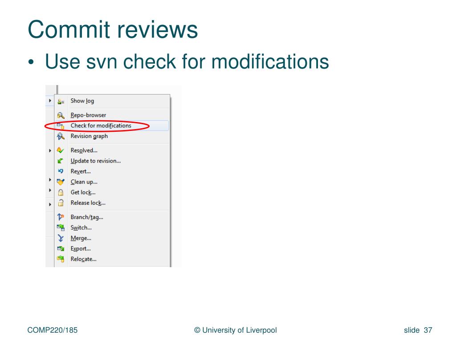
Task: Click the Release lock open padlock icon
Action: [61, 203]
